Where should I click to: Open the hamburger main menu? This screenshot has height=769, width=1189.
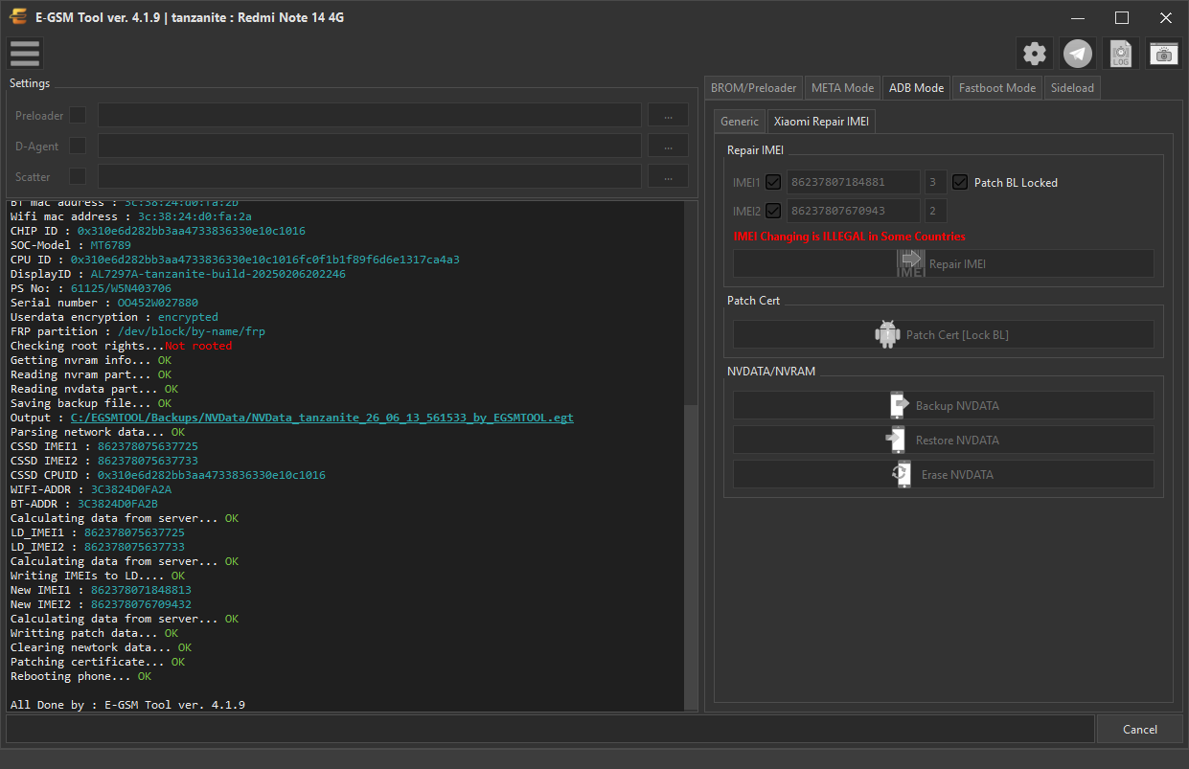[25, 54]
